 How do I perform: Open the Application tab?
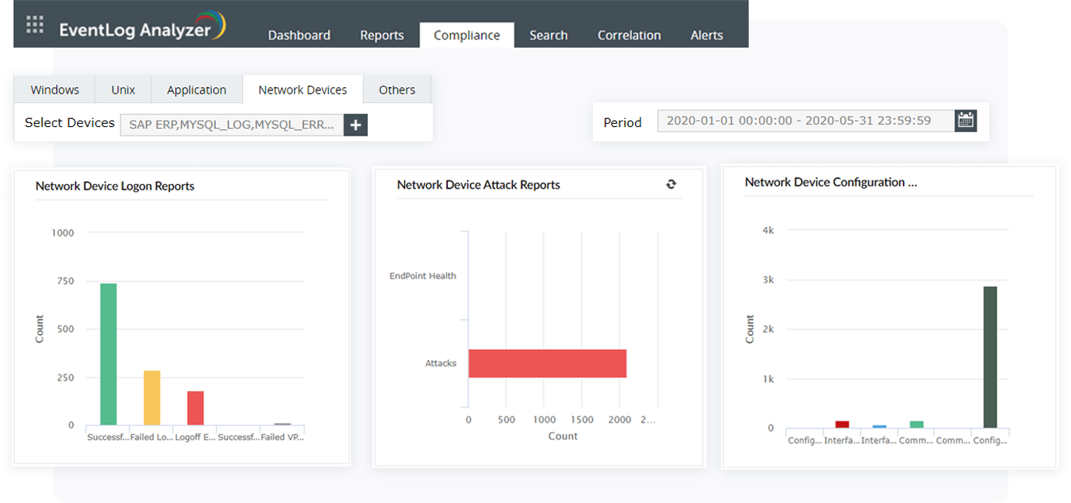[x=196, y=90]
